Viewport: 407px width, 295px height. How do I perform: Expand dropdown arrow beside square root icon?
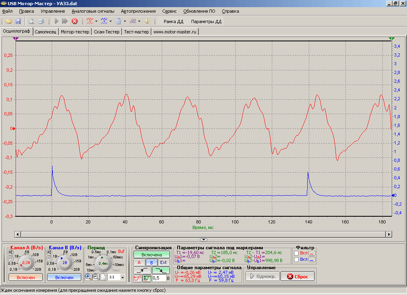(139, 21)
